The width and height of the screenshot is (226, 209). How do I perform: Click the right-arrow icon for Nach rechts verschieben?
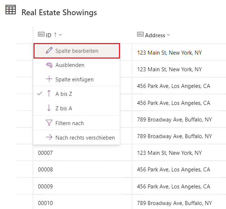point(49,137)
